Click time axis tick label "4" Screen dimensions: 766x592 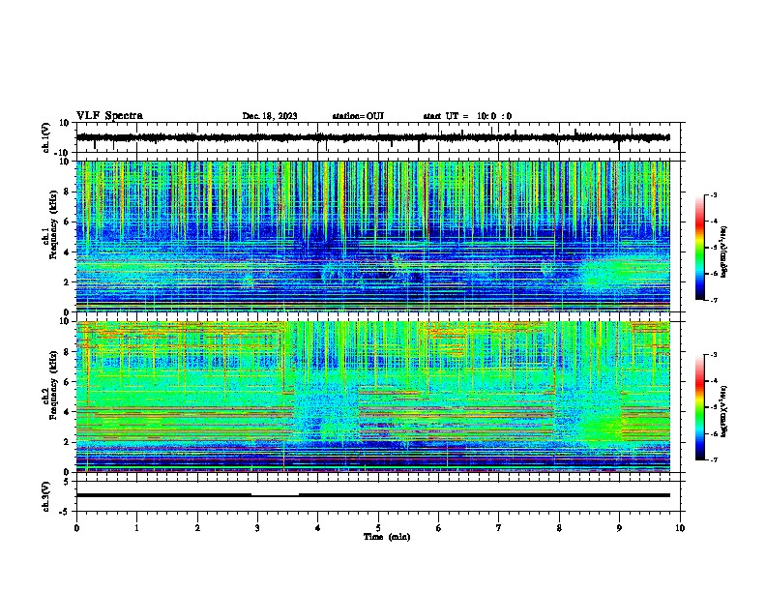(318, 528)
